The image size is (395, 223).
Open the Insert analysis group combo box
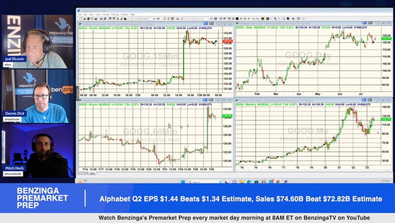coord(196,19)
